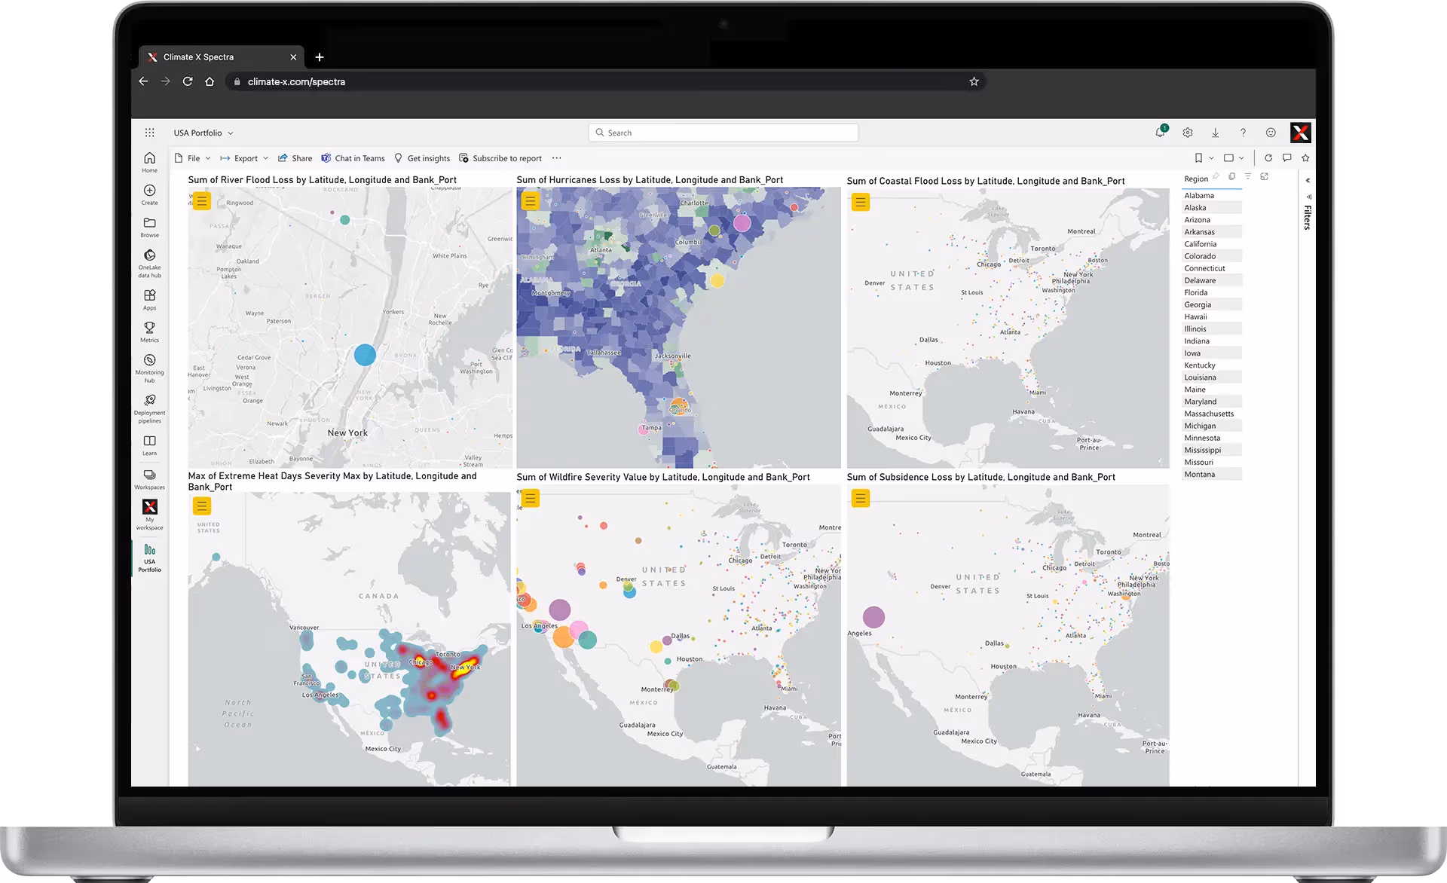Click the Create plus icon in sidebar
Screen dimensions: 1447x883
[x=149, y=194]
